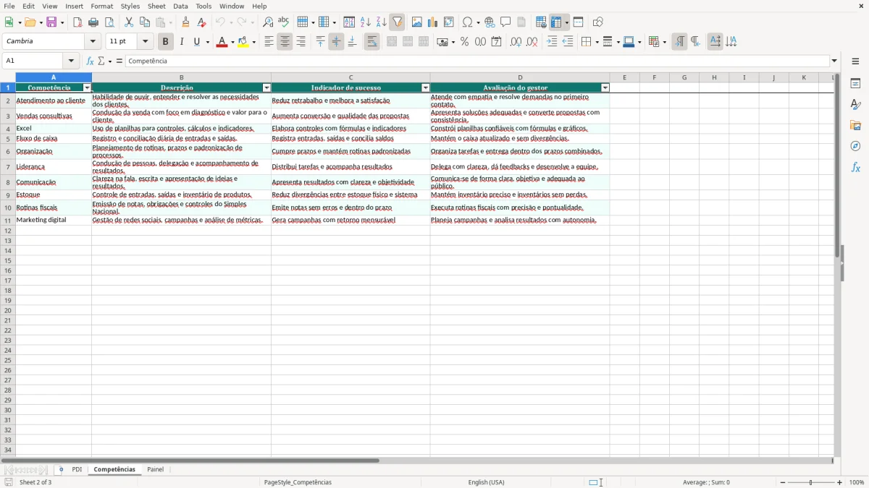869x488 pixels.
Task: Increase indent icon
Action: (x=552, y=42)
